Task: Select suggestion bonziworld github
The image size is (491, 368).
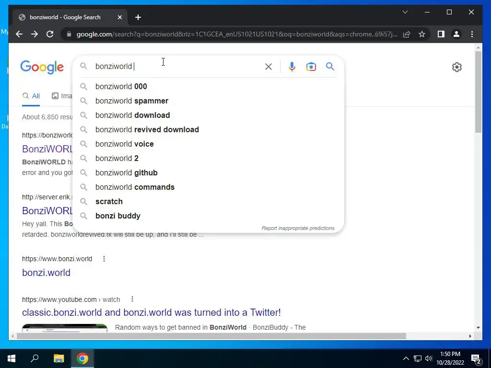Action: tap(208, 172)
